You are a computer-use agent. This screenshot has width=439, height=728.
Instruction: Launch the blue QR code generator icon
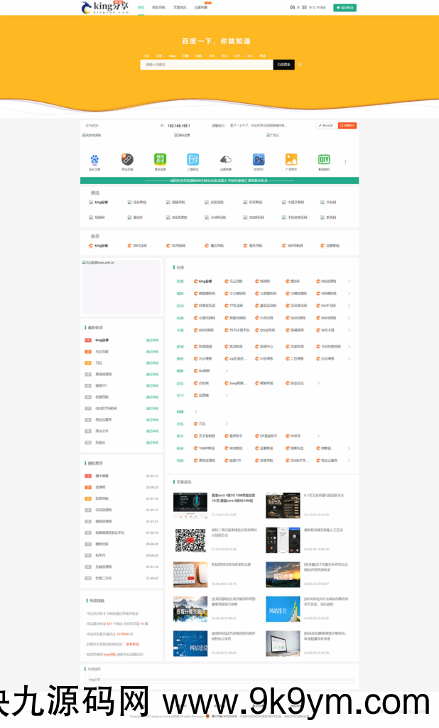click(x=193, y=159)
